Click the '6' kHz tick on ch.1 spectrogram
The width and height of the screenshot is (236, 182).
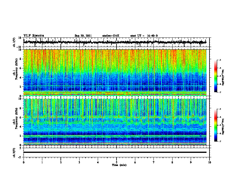[x=21, y=68]
